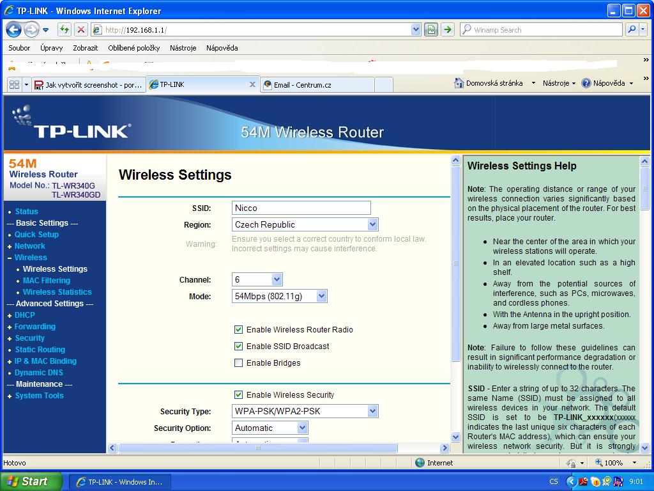This screenshot has height=491, width=654.
Task: Toggle Enable Wireless Security checkbox
Action: point(239,394)
